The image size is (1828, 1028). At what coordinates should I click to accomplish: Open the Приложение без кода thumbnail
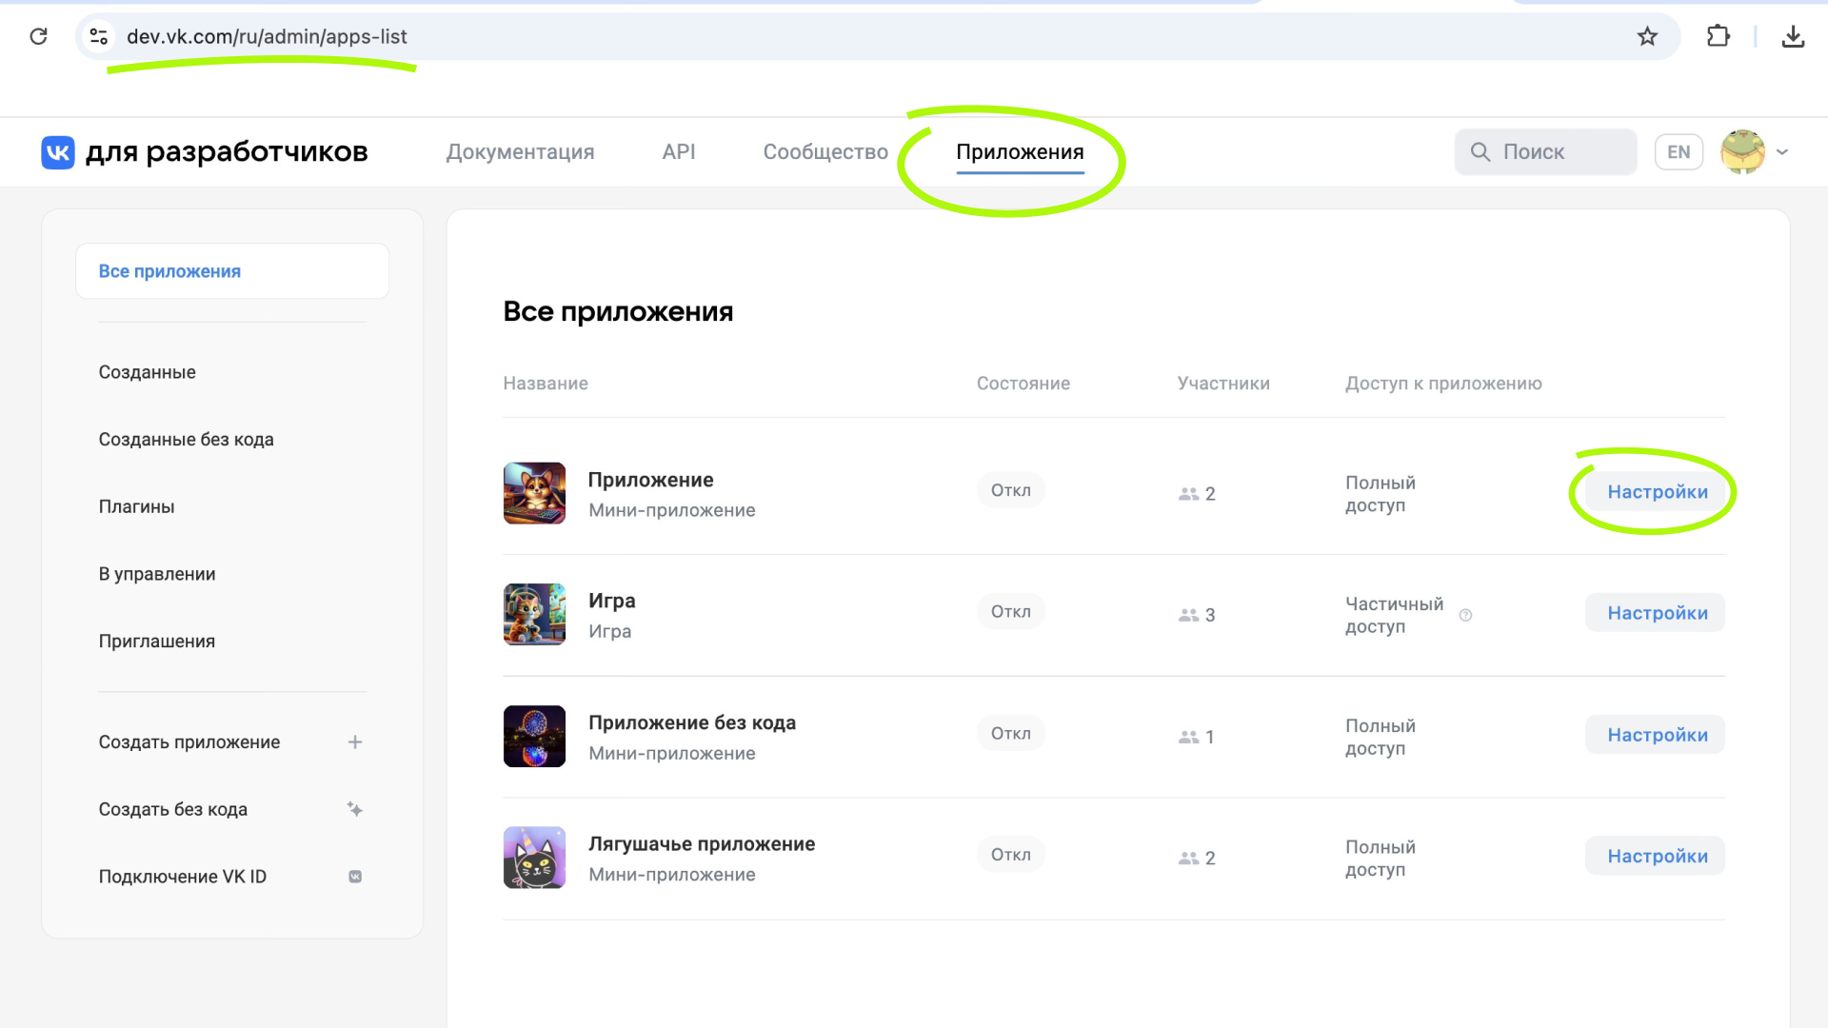534,736
